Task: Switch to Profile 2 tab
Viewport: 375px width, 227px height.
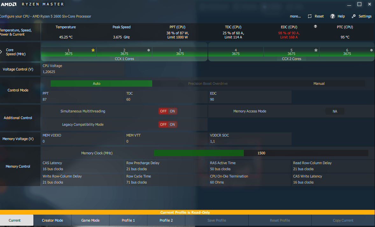Action: pyautogui.click(x=166, y=220)
